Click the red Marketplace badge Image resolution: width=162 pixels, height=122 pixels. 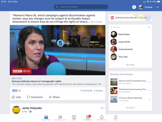[90, 116]
